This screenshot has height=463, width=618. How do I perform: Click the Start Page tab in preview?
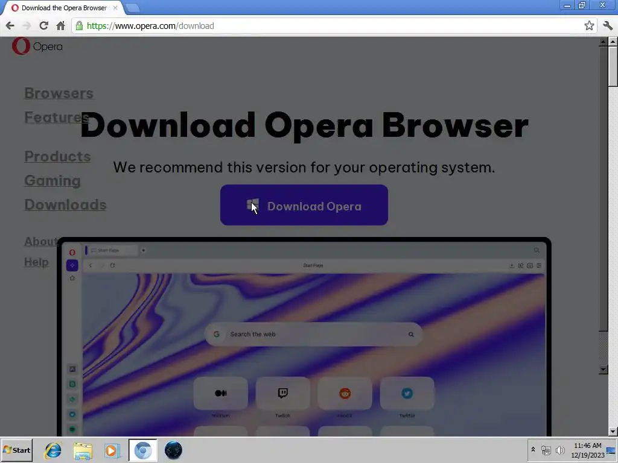[x=112, y=250]
